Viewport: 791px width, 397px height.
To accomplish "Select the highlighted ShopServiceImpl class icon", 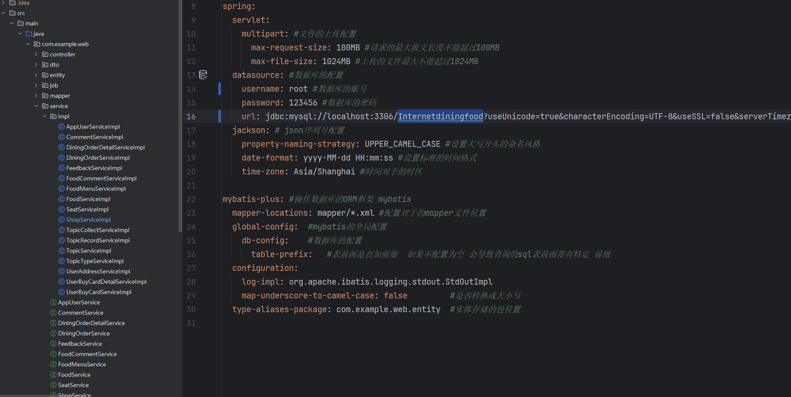I will point(62,220).
